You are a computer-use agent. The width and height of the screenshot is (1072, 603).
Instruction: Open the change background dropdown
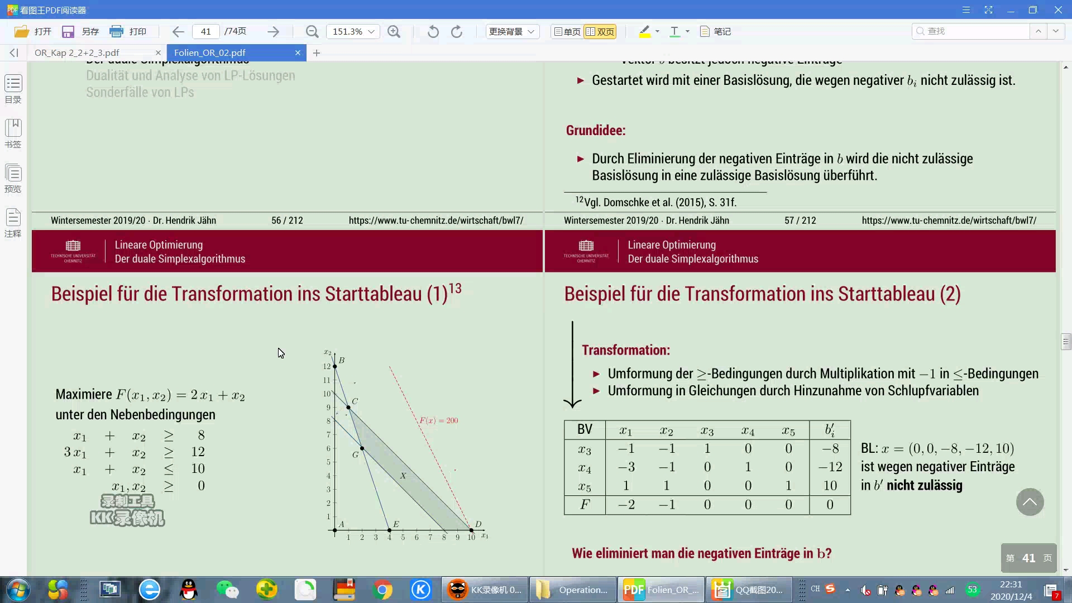(512, 32)
